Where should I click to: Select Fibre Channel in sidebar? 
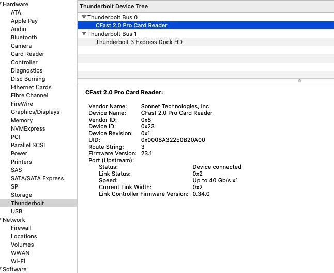29,95
